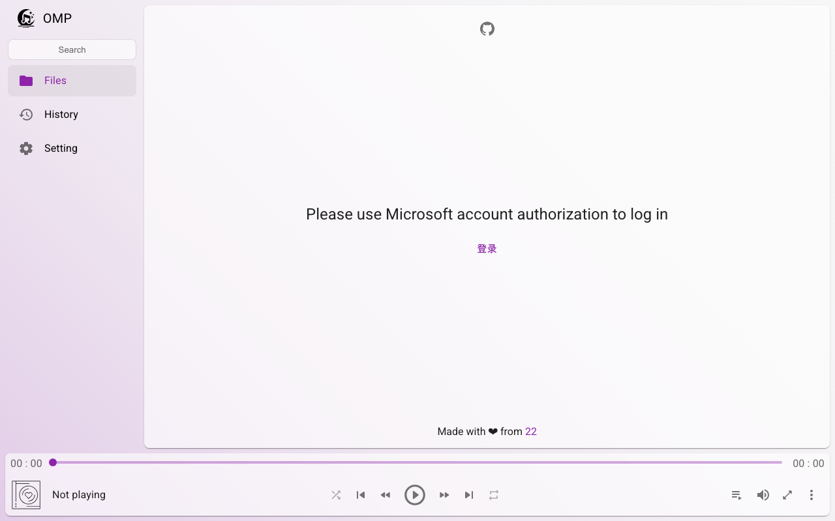Click the total time 00 : 00 on the right

point(808,464)
